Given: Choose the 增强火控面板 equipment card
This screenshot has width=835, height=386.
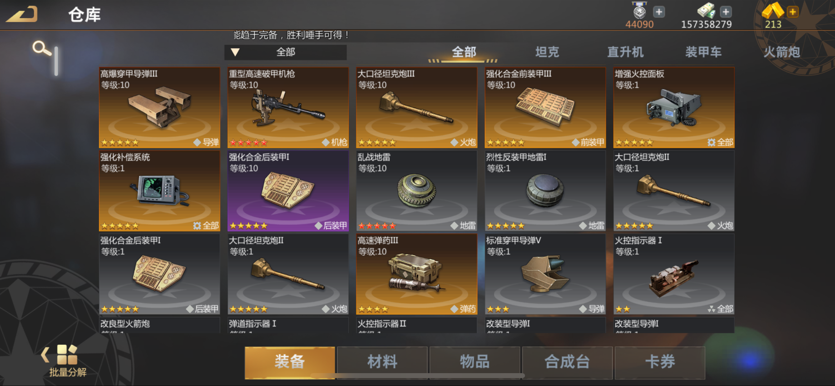Looking at the screenshot, I should (674, 107).
